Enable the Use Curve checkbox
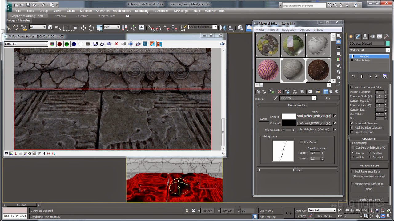This screenshot has width=394, height=221. pos(302,142)
